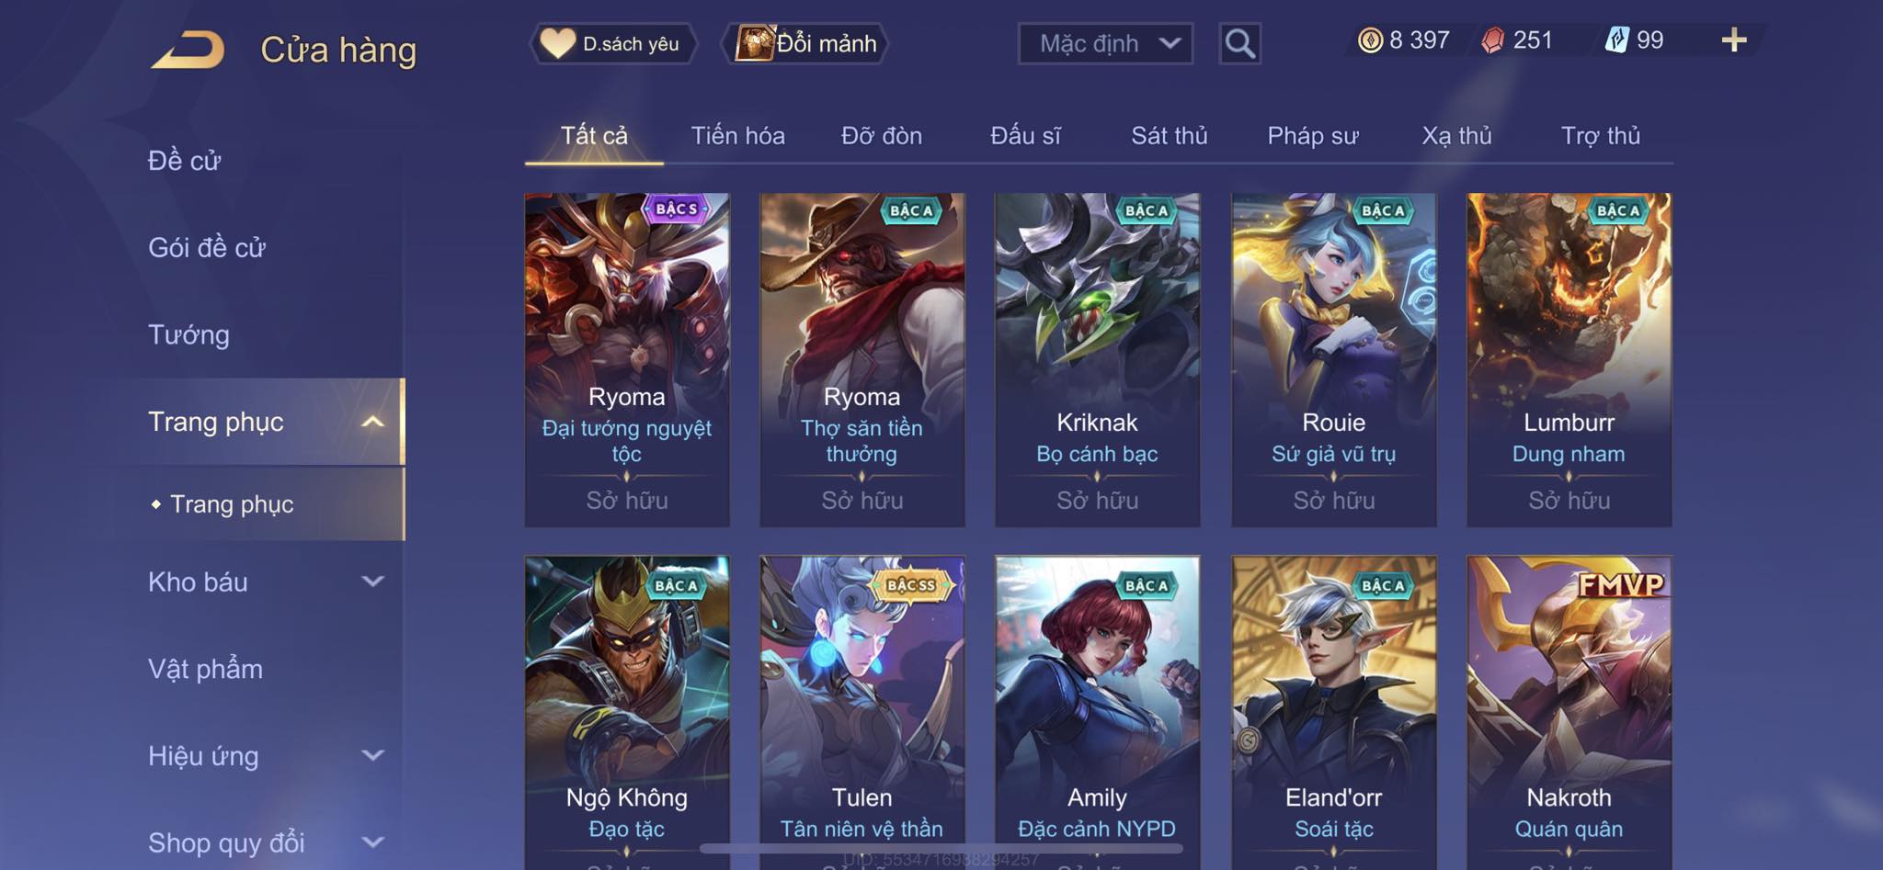Viewport: 1883px width, 870px height.
Task: Open Đổi mảnh shard exchange
Action: [x=807, y=43]
